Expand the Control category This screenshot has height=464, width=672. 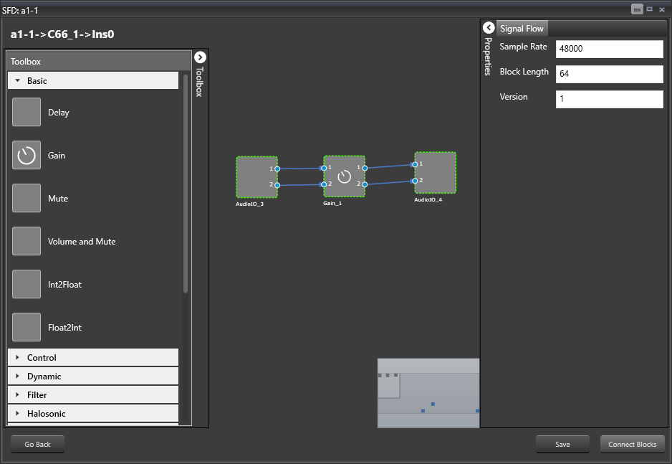click(x=93, y=358)
